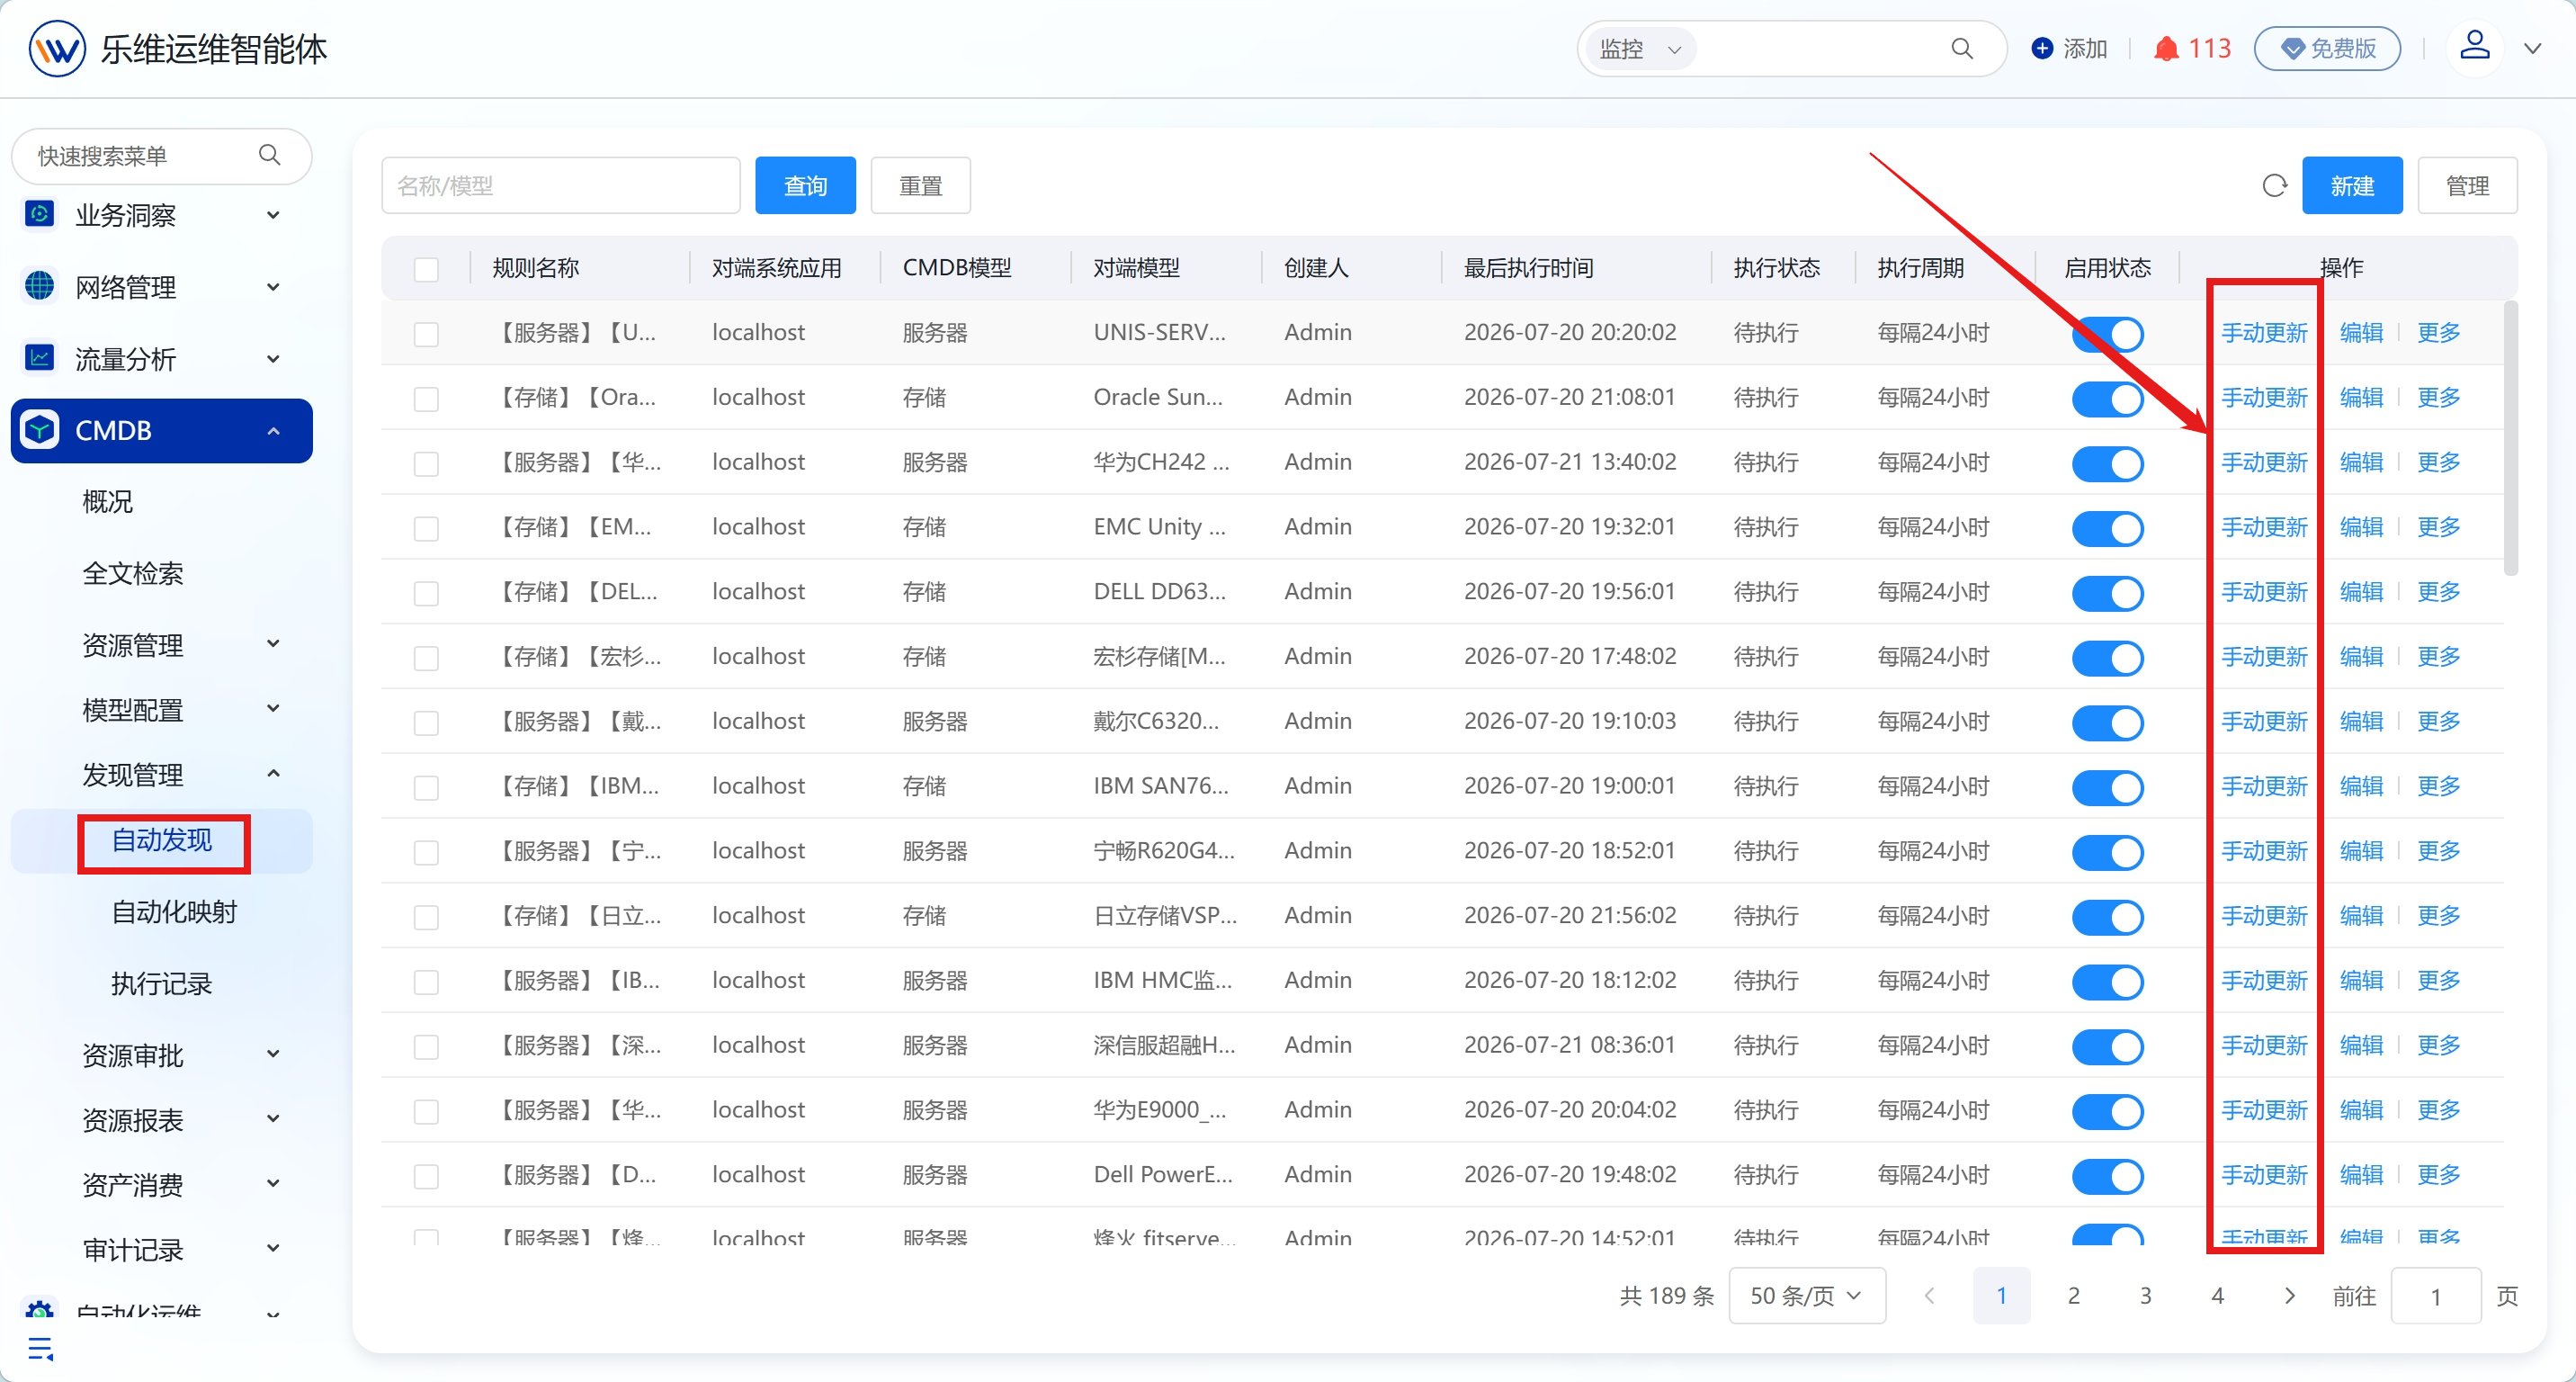Click the 查询 button
The width and height of the screenshot is (2576, 1382).
tap(805, 186)
